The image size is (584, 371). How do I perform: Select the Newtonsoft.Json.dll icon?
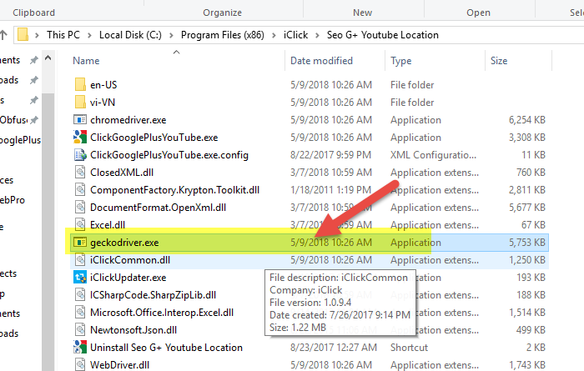[80, 329]
